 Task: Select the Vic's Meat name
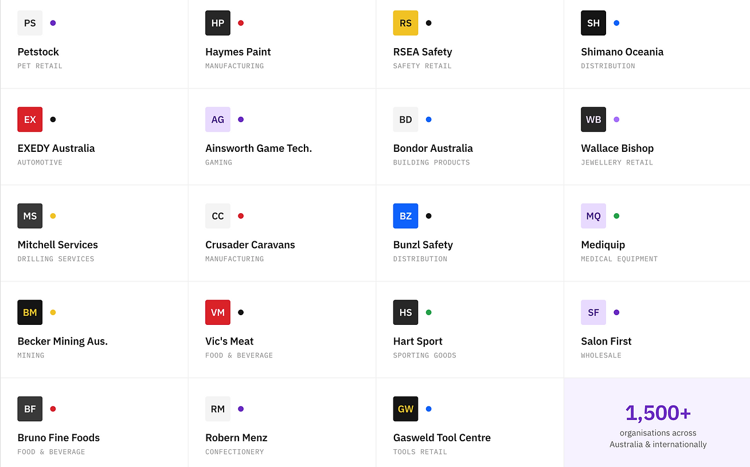point(229,341)
